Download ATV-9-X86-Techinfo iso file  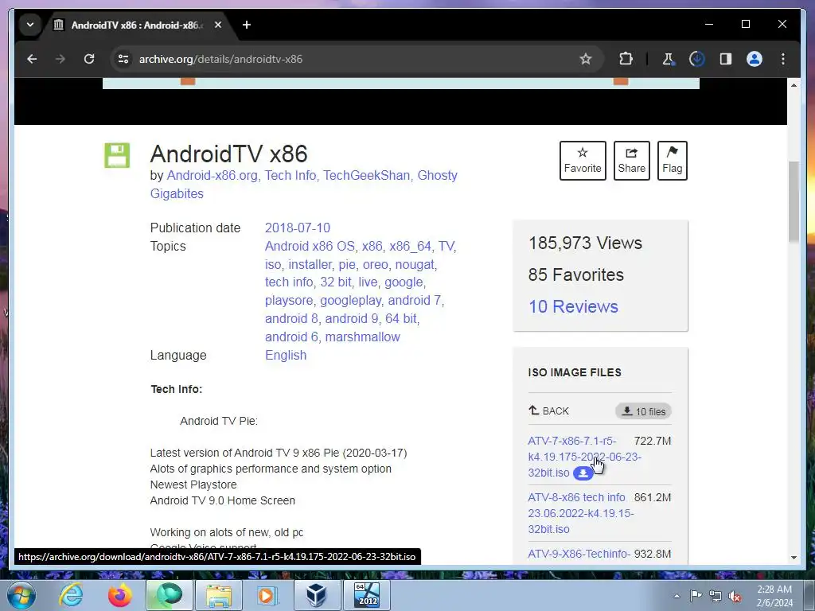(579, 554)
